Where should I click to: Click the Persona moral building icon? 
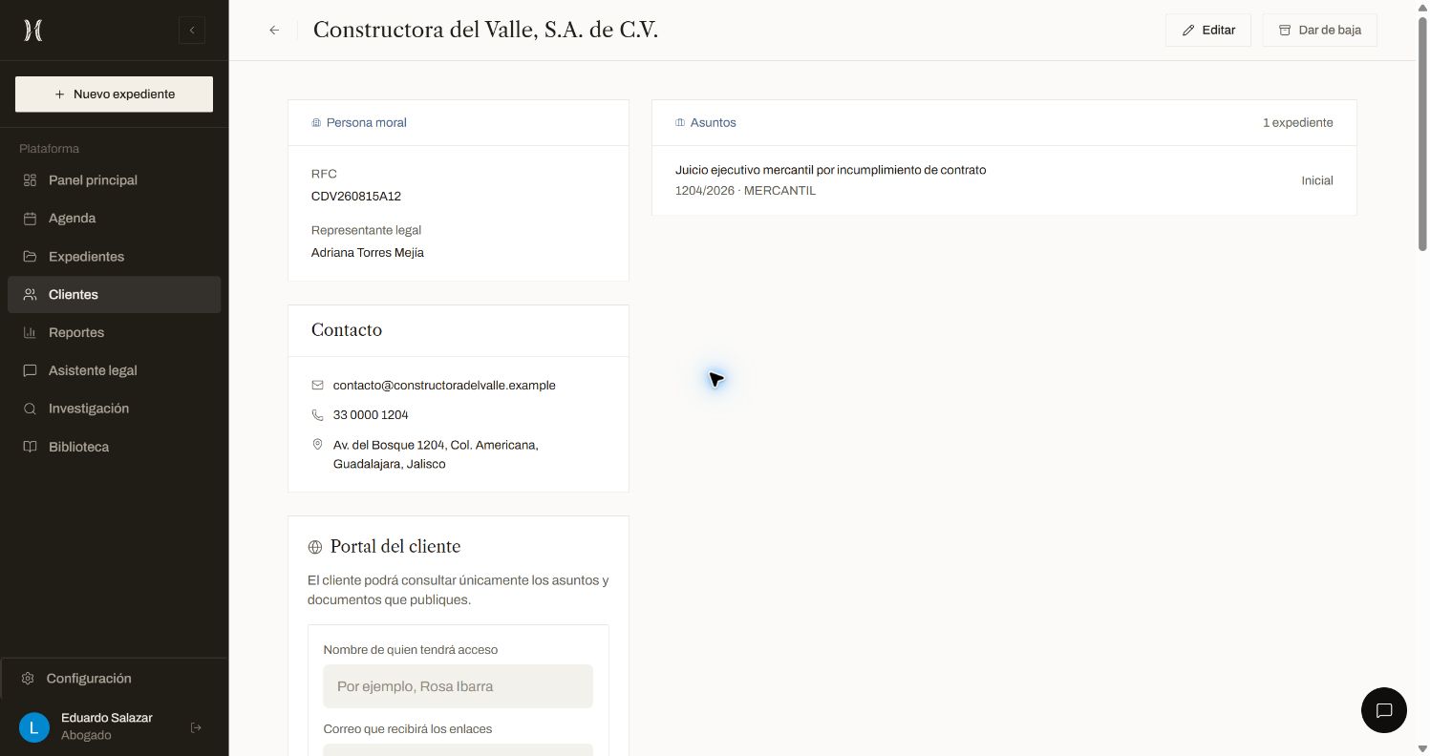tap(316, 123)
